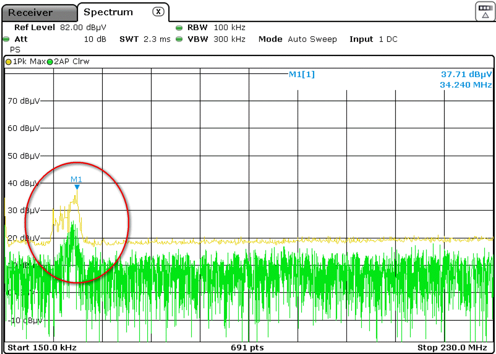Select the 70 dBµV axis label
The image size is (496, 354).
coord(24,101)
